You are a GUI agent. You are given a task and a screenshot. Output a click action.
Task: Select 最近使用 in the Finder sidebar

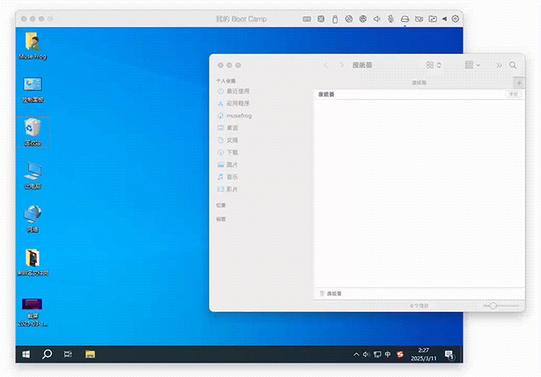pos(238,91)
